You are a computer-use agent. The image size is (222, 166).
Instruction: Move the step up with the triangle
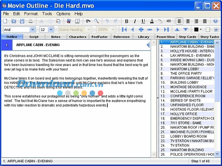pyautogui.click(x=177, y=30)
